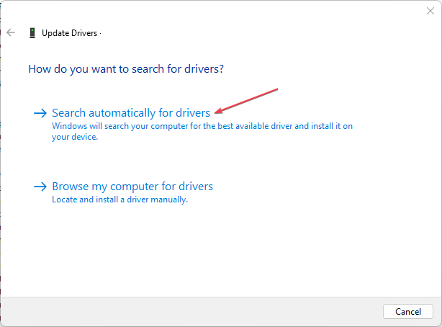Click the text Locate and install a driver manually
This screenshot has height=327, width=442.
119,200
